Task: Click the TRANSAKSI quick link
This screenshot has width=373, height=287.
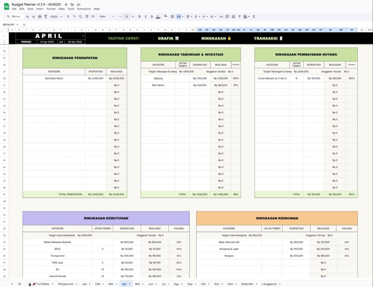Action: (x=268, y=38)
